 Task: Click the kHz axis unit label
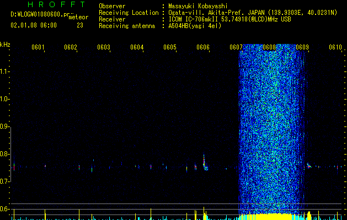[5, 45]
